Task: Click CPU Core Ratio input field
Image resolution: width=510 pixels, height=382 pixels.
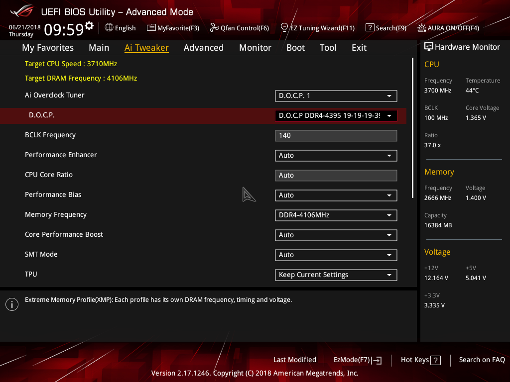Action: 336,176
